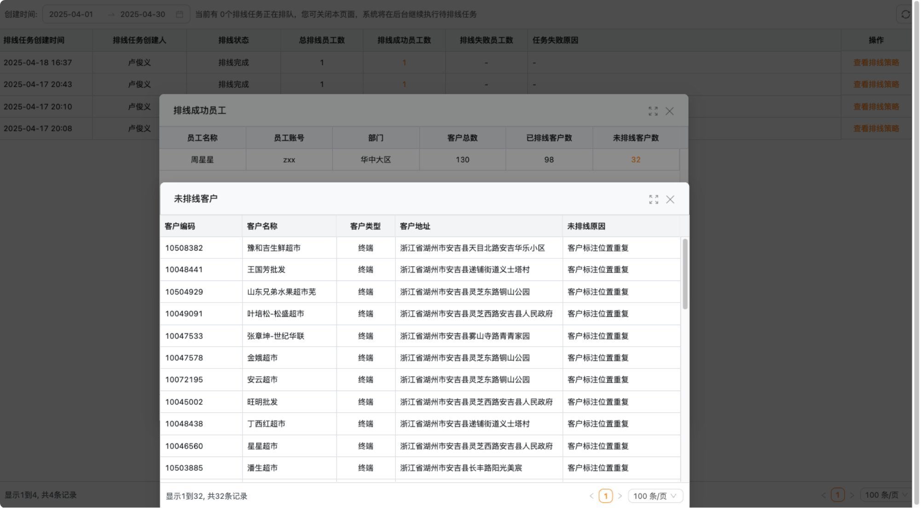Click the start date 2025-04-01 field
The height and width of the screenshot is (508, 921).
(x=71, y=14)
